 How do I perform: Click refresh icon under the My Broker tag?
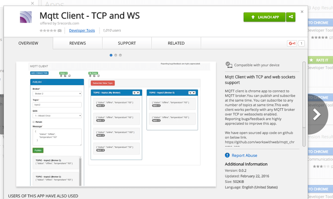(99, 76)
